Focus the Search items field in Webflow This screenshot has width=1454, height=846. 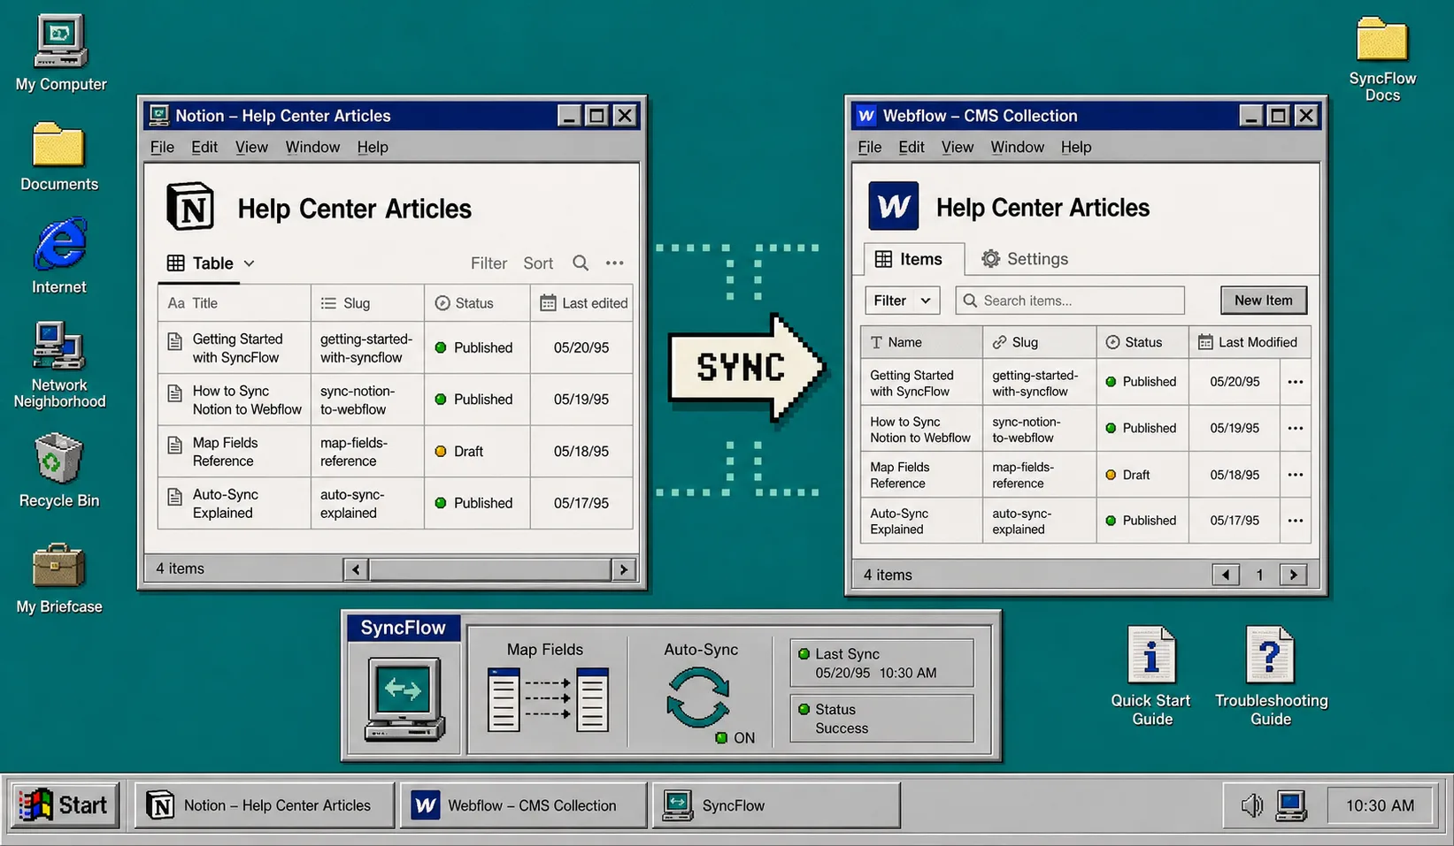(1070, 301)
